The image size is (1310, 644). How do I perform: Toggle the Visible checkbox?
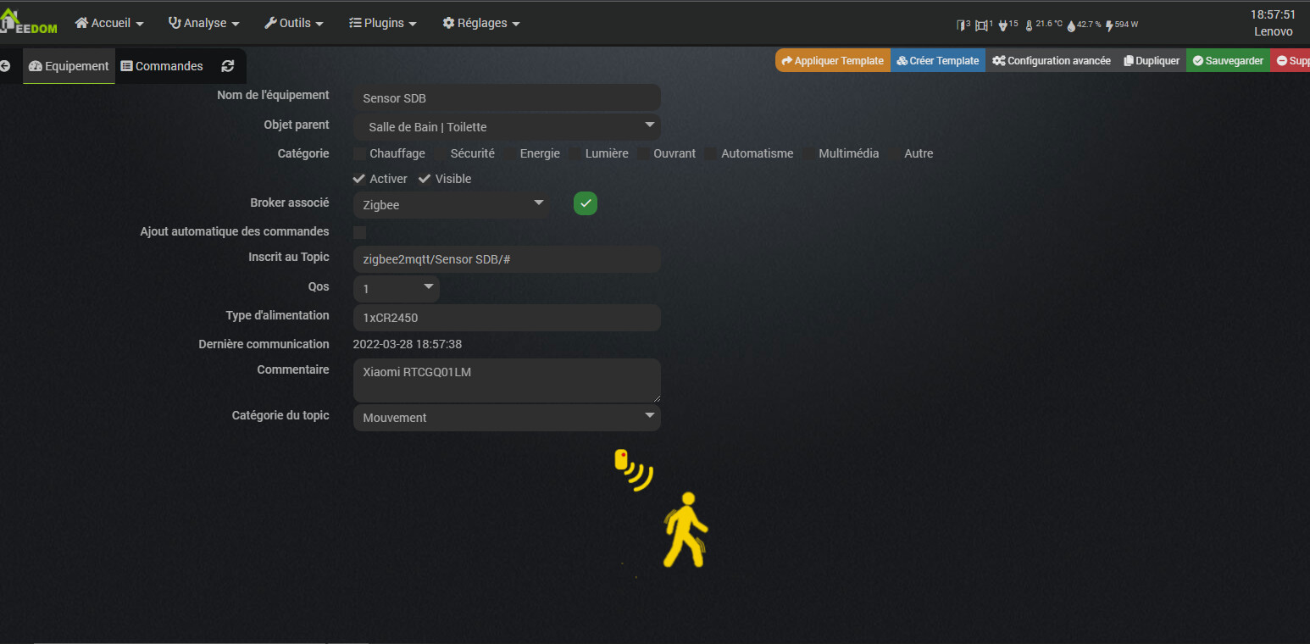pos(425,179)
